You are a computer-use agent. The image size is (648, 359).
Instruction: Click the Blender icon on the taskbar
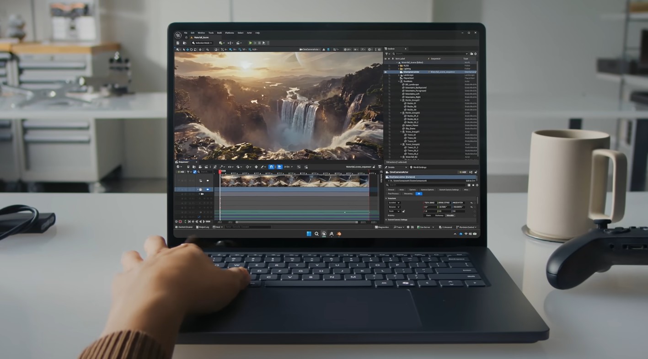coord(339,234)
